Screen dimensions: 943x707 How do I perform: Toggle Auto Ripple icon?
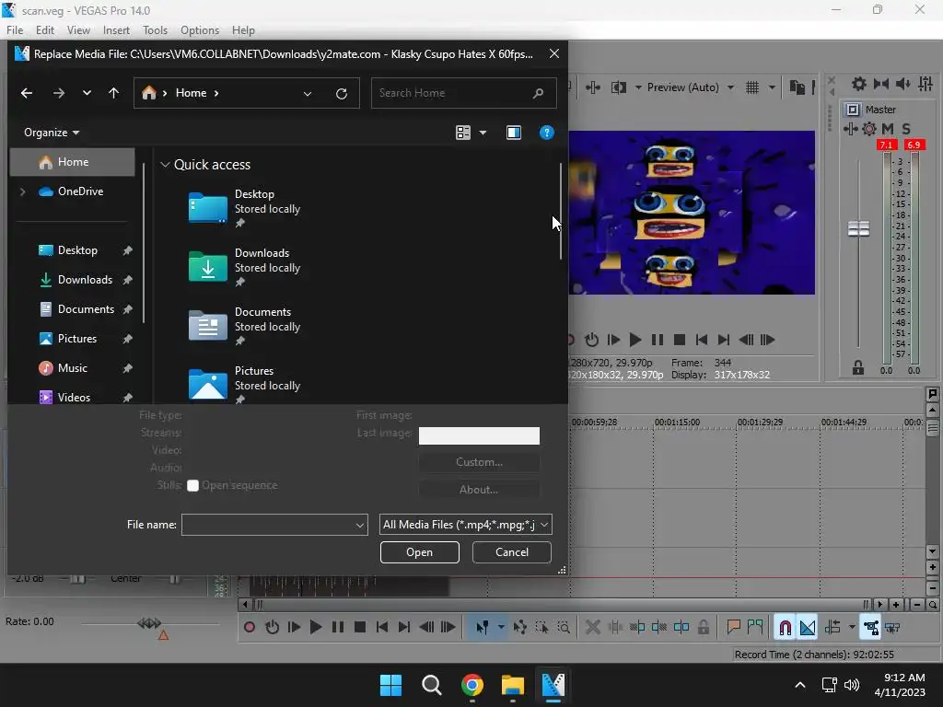tap(832, 628)
